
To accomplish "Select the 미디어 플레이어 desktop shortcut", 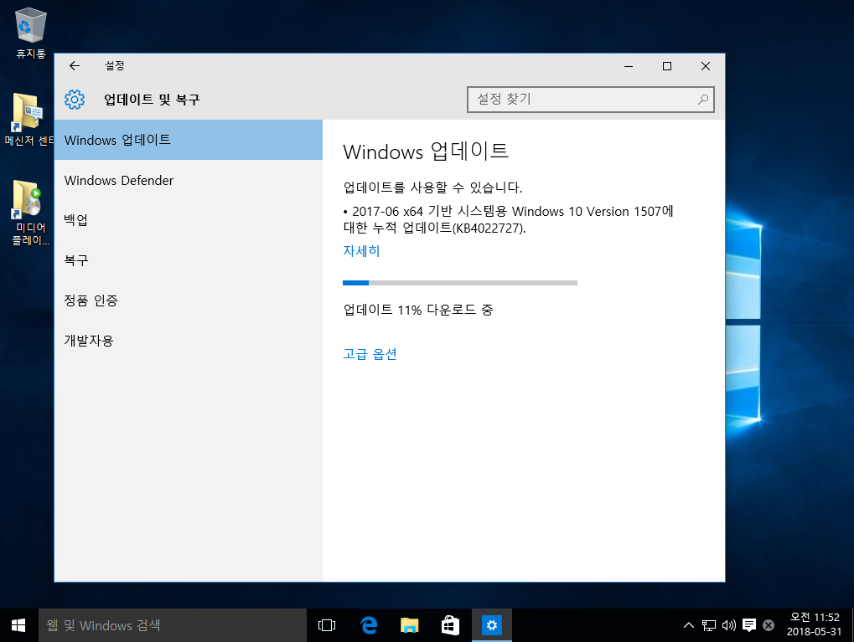I will coord(30,213).
